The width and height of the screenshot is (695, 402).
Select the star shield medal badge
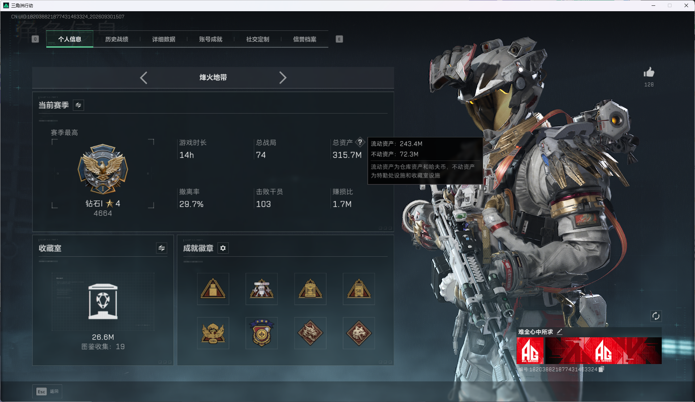261,333
